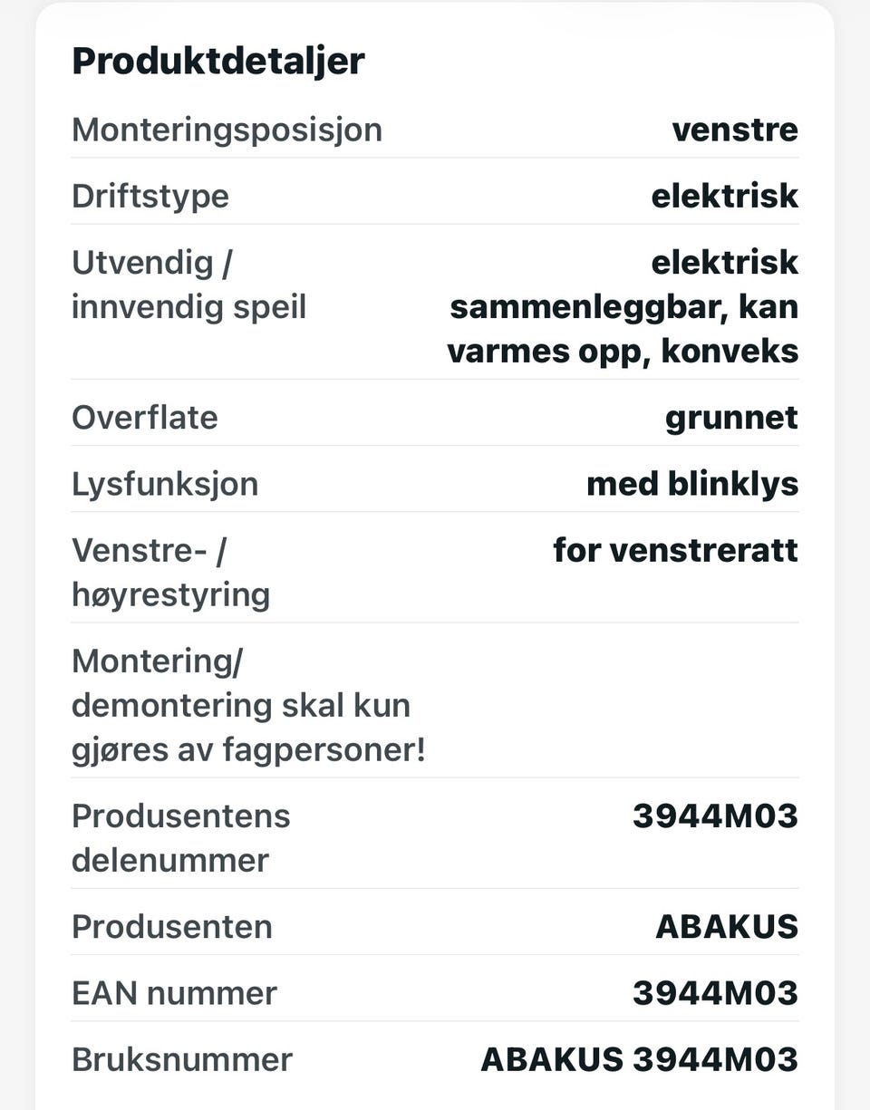Select the value for venstreratt
The image size is (870, 1110).
676,550
